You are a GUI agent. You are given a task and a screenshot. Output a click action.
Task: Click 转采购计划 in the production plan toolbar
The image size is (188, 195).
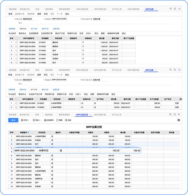point(49,94)
